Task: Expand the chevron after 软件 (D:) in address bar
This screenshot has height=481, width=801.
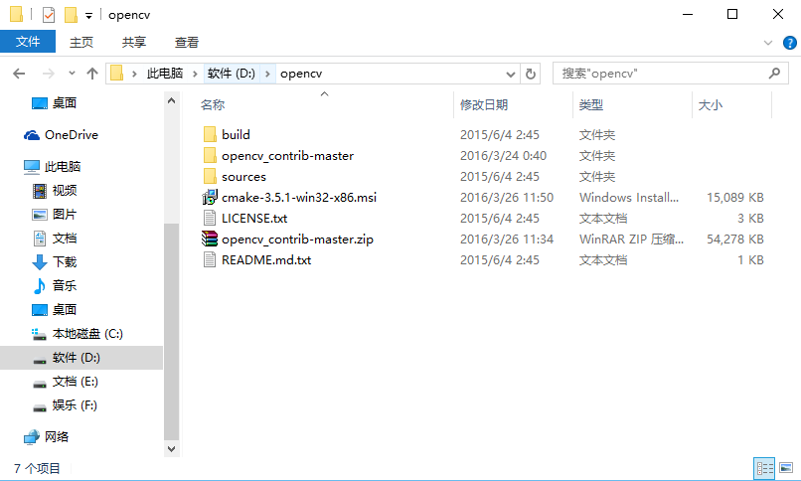Action: [x=267, y=75]
